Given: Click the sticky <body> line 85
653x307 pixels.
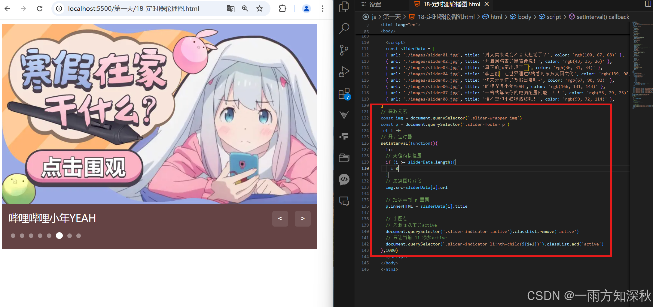Looking at the screenshot, I should (x=388, y=31).
